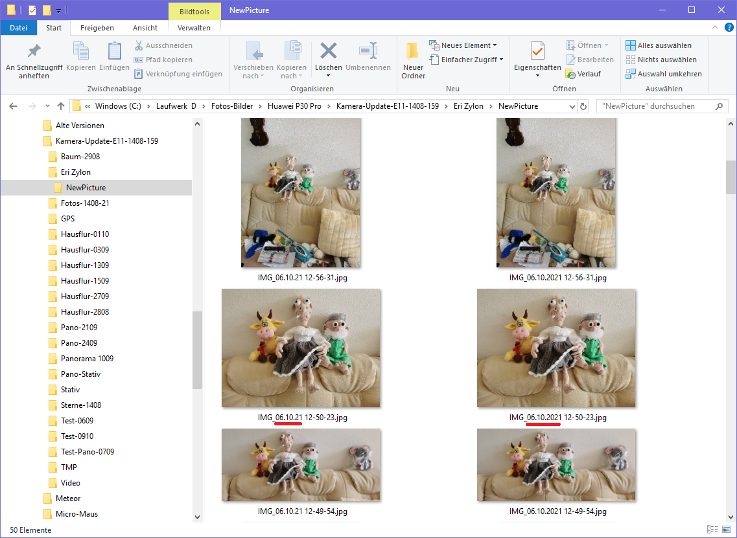Switch to details view icon in status bar

click(x=712, y=530)
